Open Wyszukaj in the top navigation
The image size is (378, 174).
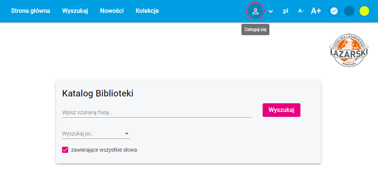[75, 11]
